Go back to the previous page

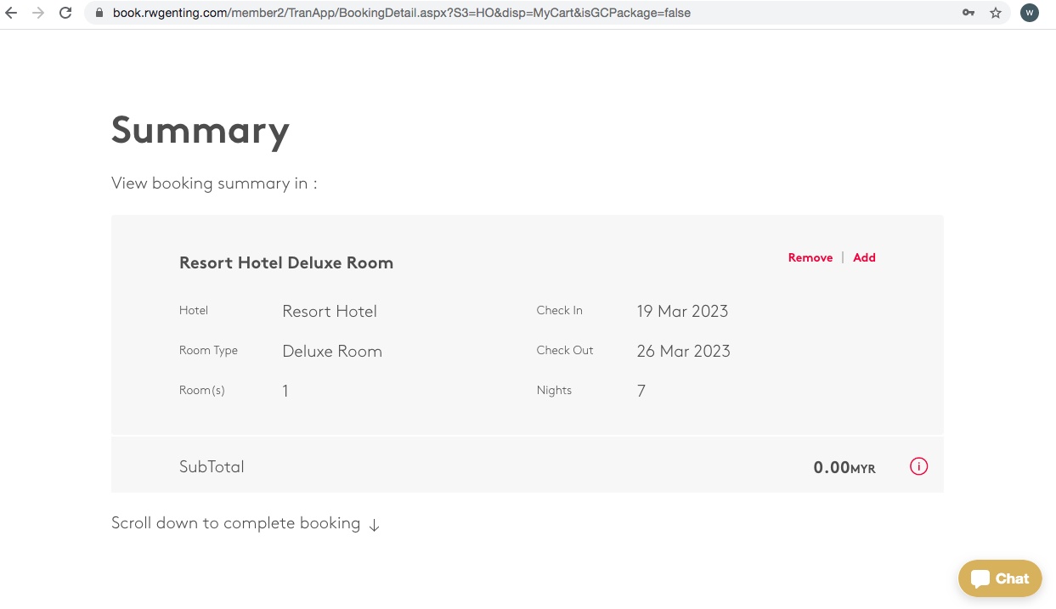[11, 13]
